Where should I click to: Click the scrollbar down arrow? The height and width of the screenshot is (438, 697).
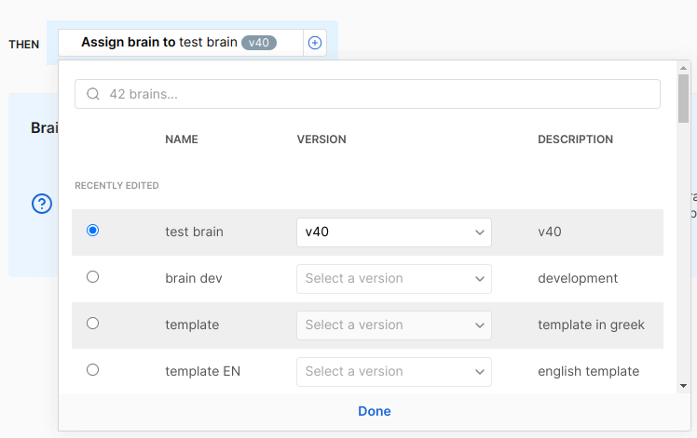coord(683,385)
